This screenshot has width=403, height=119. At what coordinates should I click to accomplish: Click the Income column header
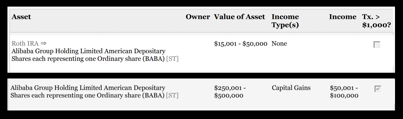tap(343, 17)
